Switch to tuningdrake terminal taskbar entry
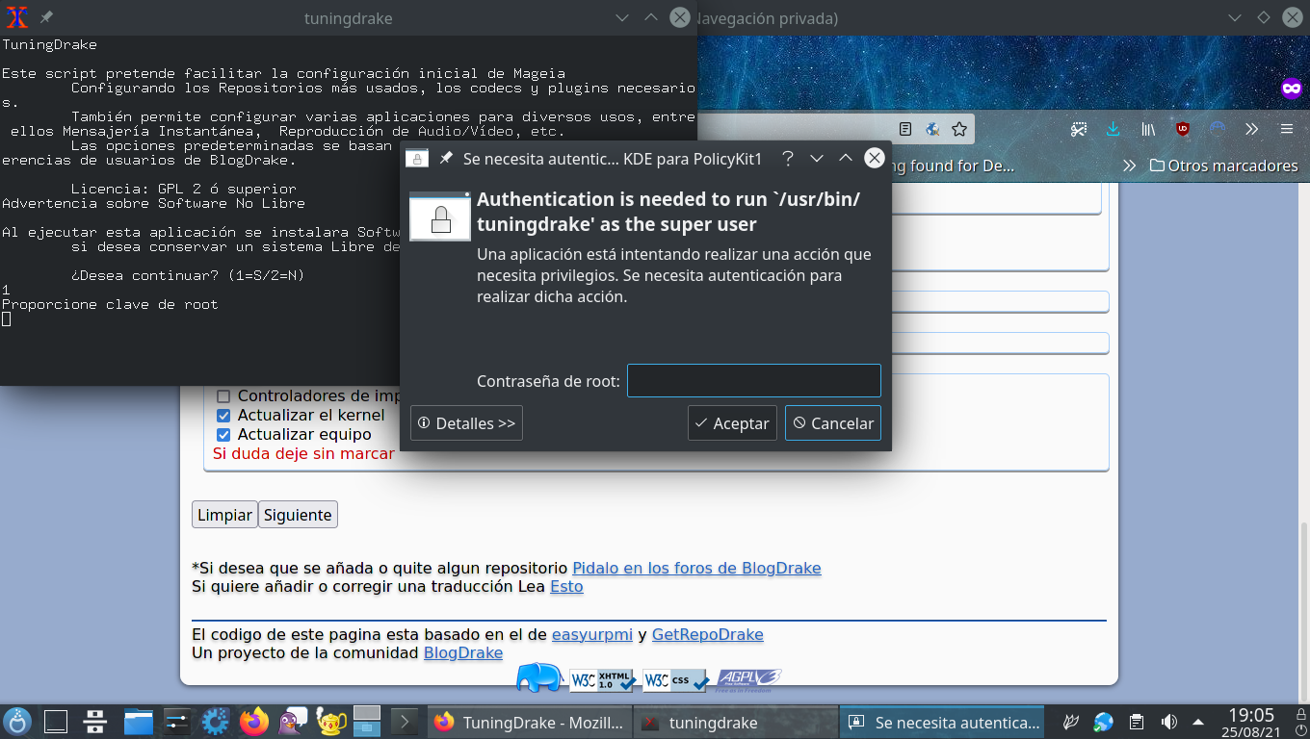1310x739 pixels. click(x=735, y=722)
